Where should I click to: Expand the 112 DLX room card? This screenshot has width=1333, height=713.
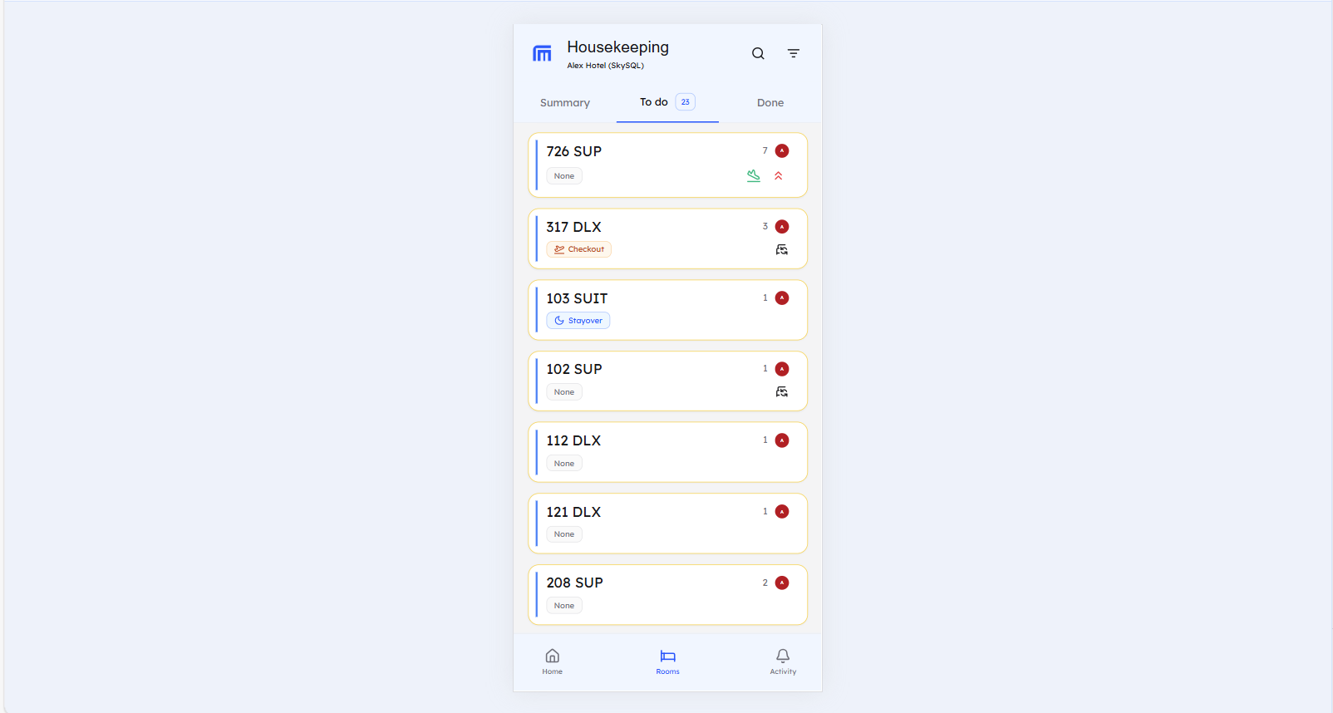point(667,452)
